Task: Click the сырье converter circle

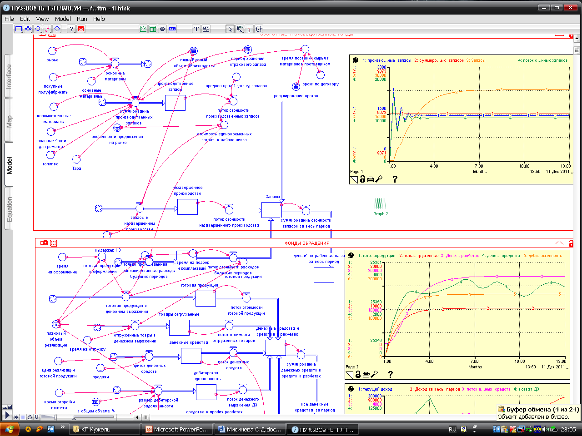Action: coord(53,50)
